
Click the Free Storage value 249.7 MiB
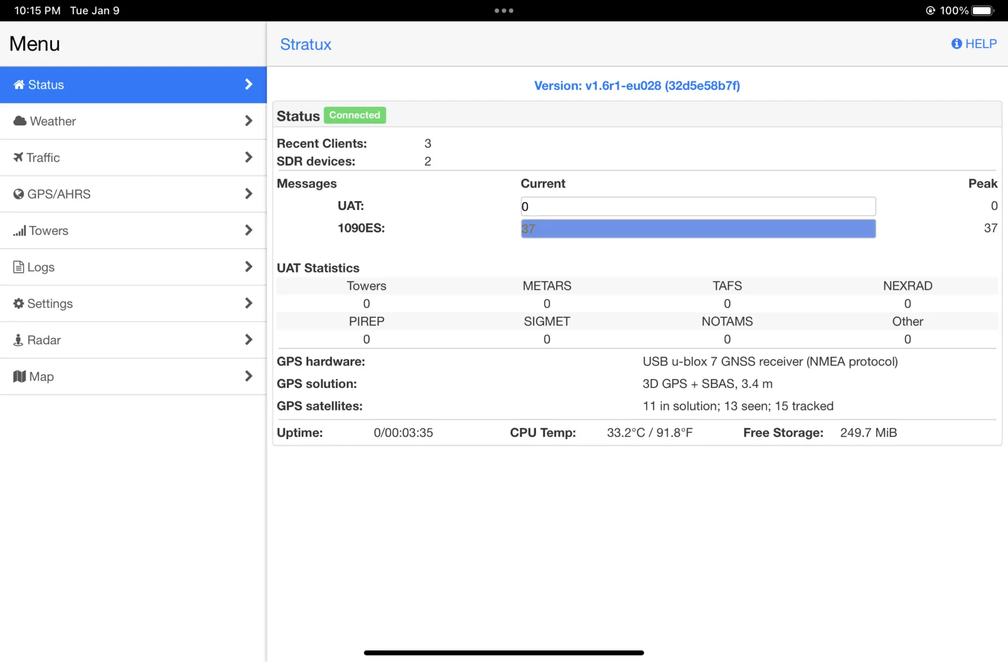868,433
